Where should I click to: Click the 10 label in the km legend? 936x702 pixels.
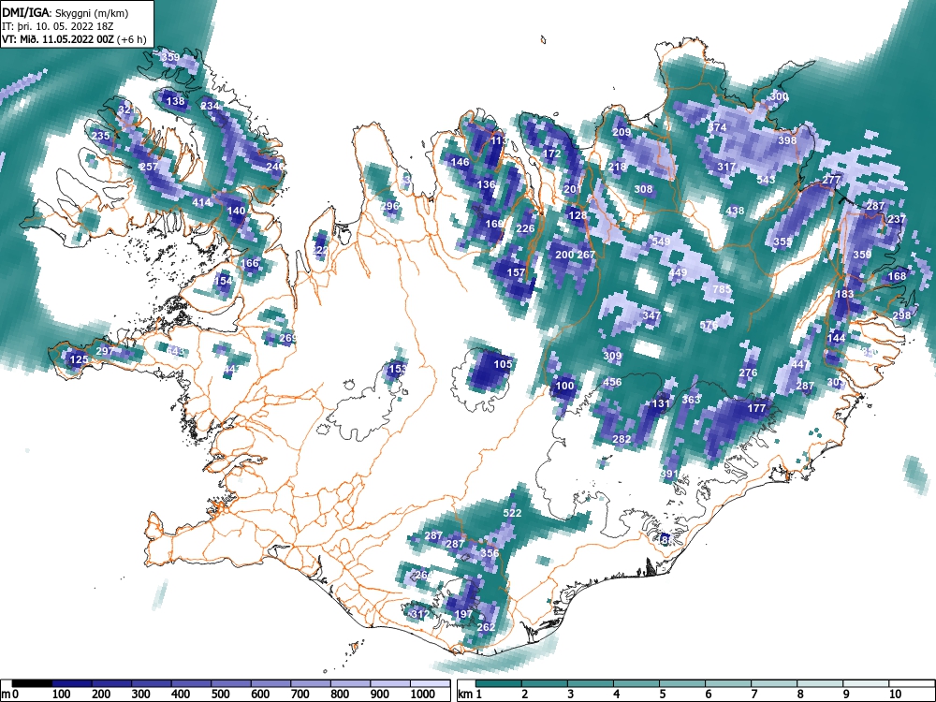pyautogui.click(x=894, y=694)
